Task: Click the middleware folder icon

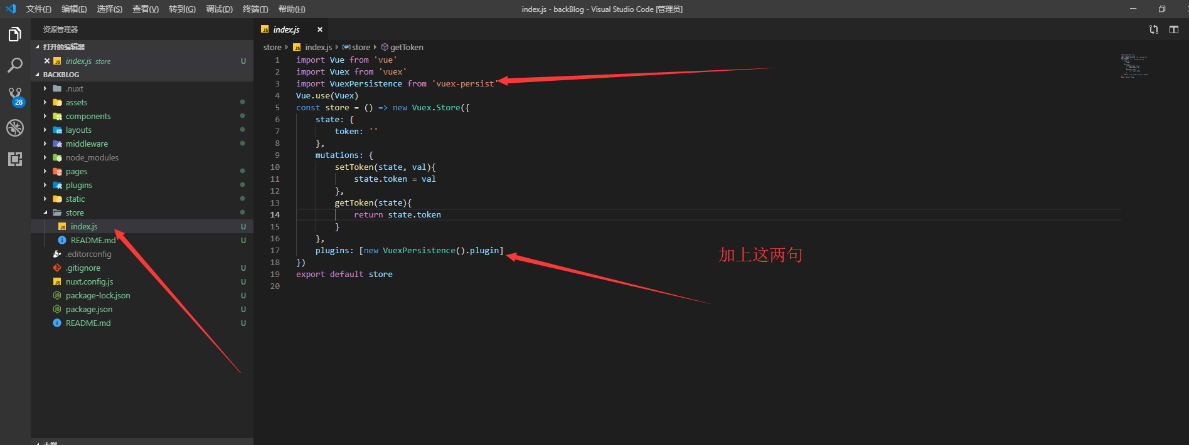Action: pyautogui.click(x=57, y=144)
